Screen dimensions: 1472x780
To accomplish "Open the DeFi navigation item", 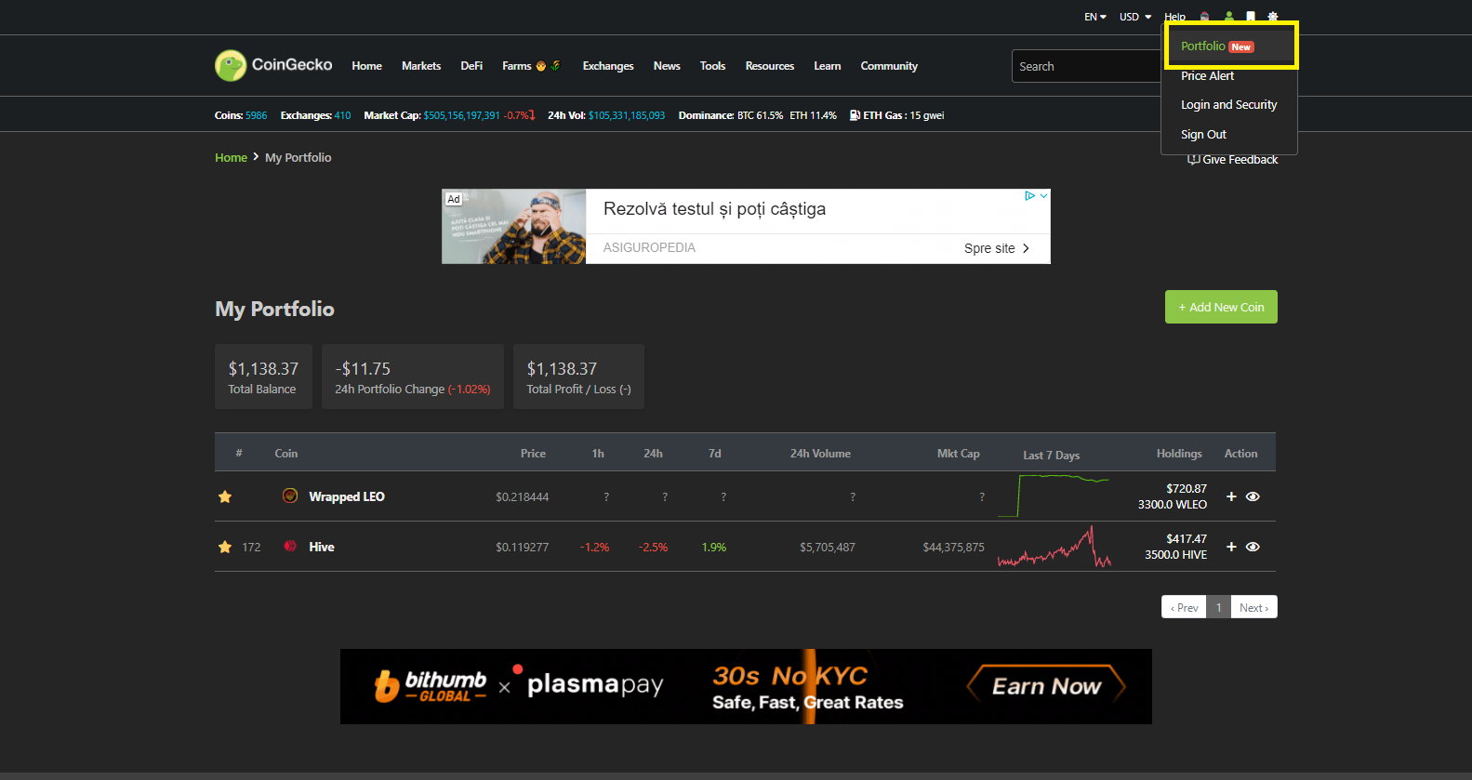I will [471, 66].
